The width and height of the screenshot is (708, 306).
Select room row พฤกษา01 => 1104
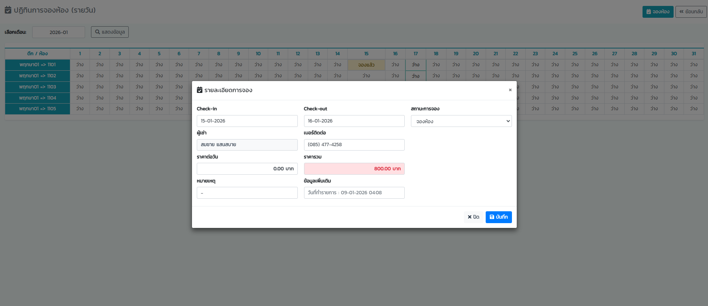[37, 98]
